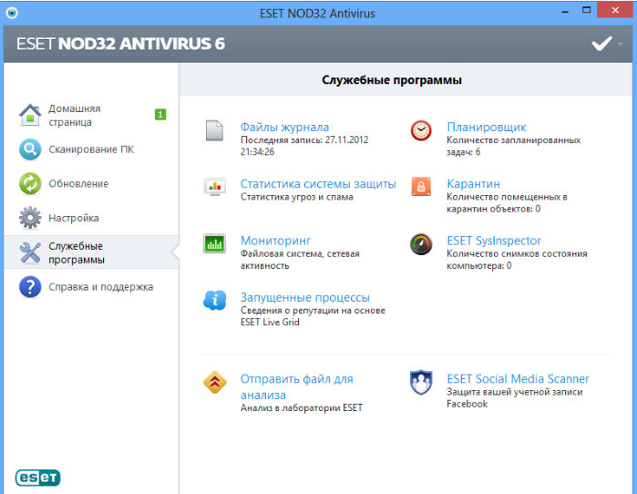Go to Сканирование ПК
Screen dimensions: 637x494
point(92,149)
